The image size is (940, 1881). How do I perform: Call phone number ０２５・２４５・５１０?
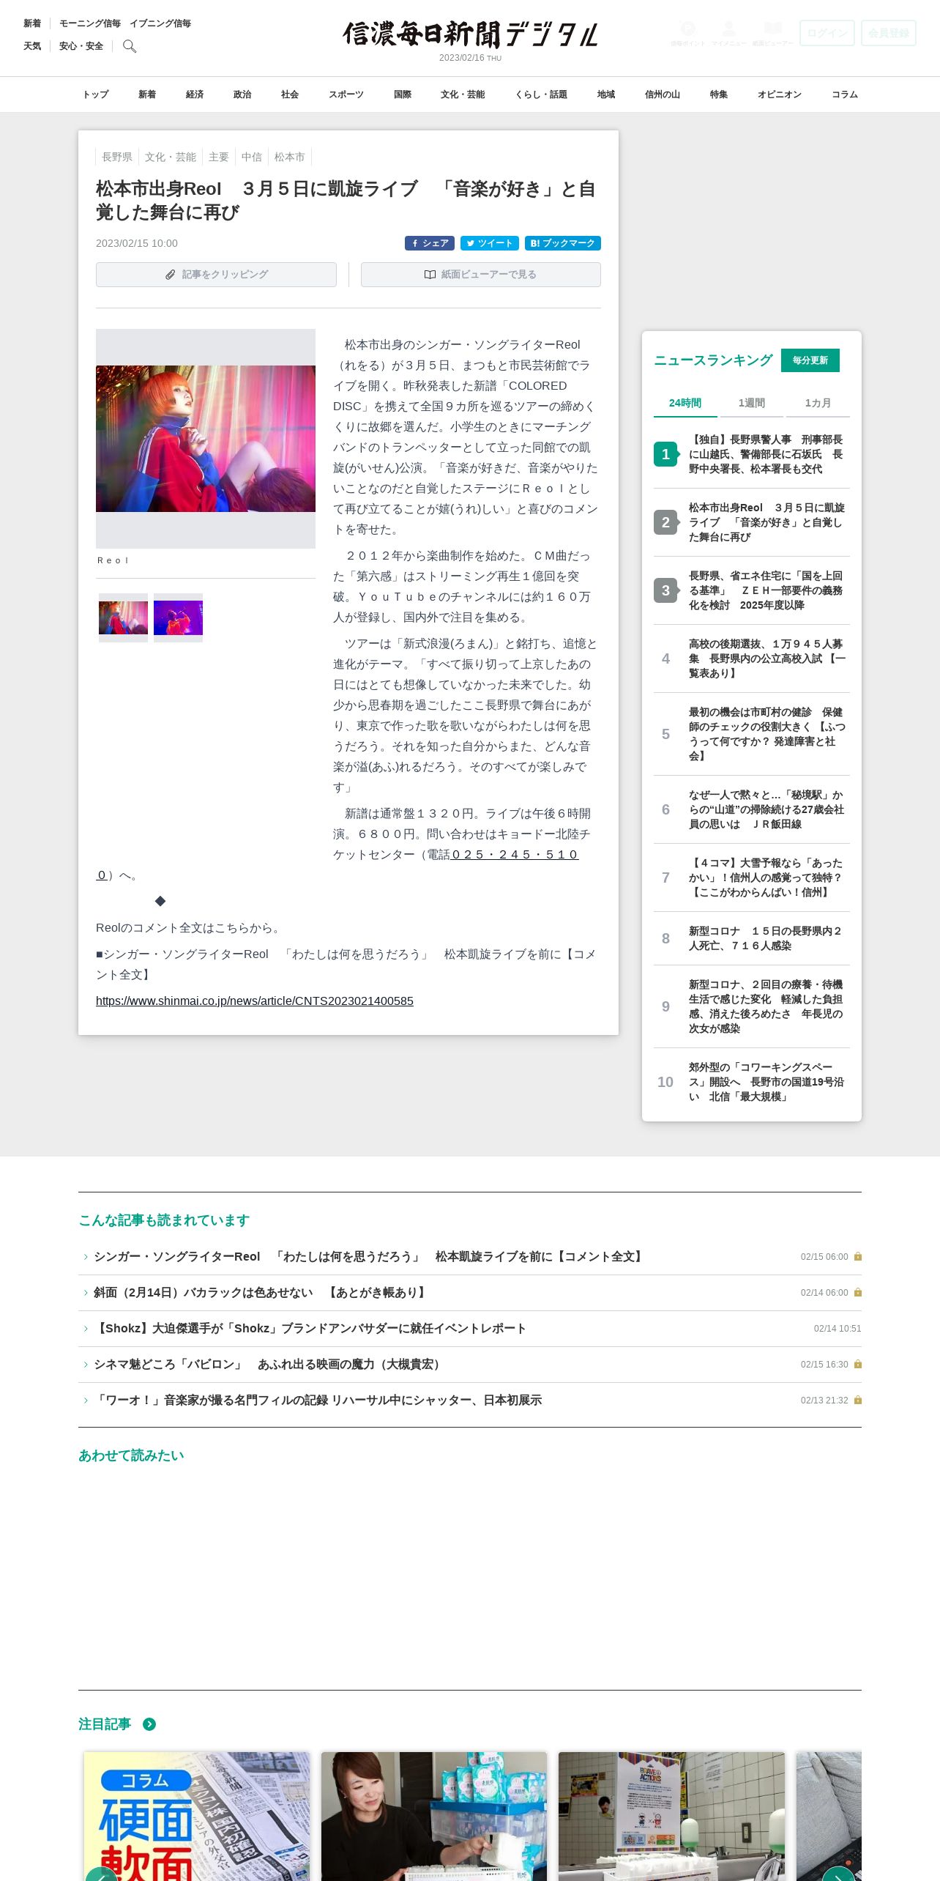point(515,854)
